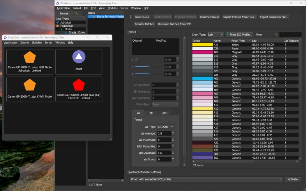Click Rename Colours button
Image resolution: width=306 pixels, height=191 pixels.
pyautogui.click(x=209, y=17)
